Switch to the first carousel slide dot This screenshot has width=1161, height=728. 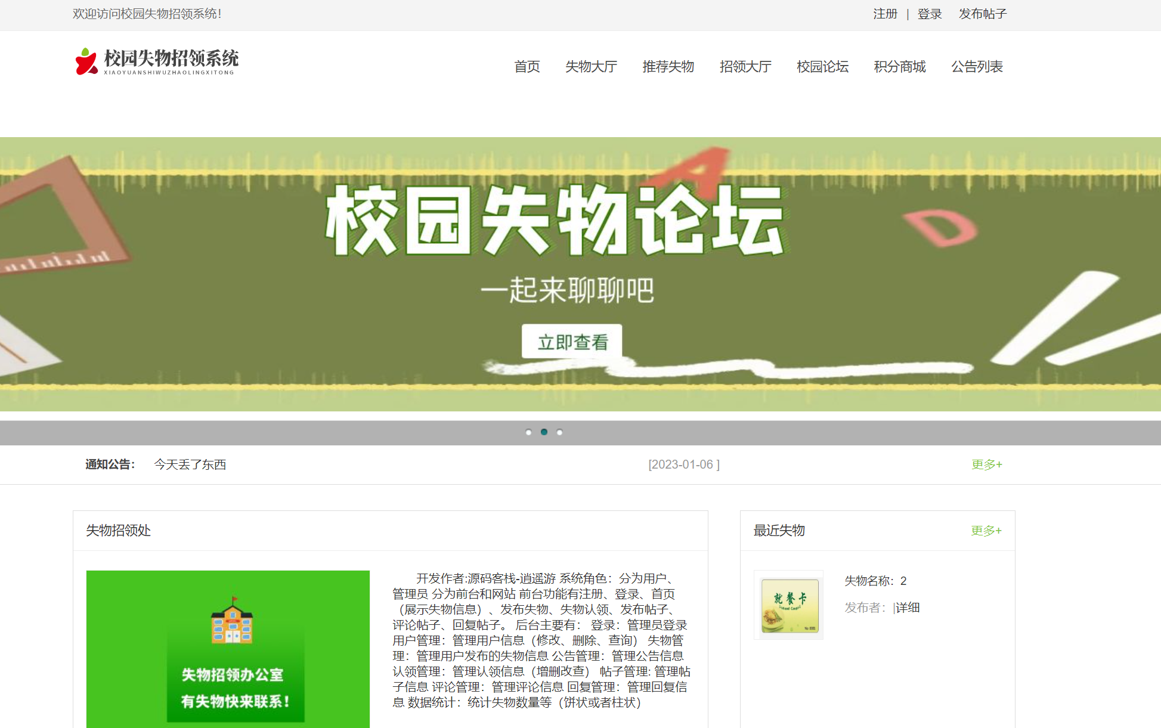point(528,432)
